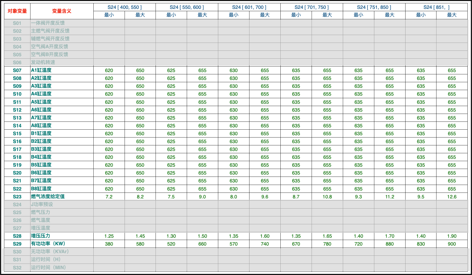Click the 对象变量 column header
472x275 pixels.
coord(17,11)
